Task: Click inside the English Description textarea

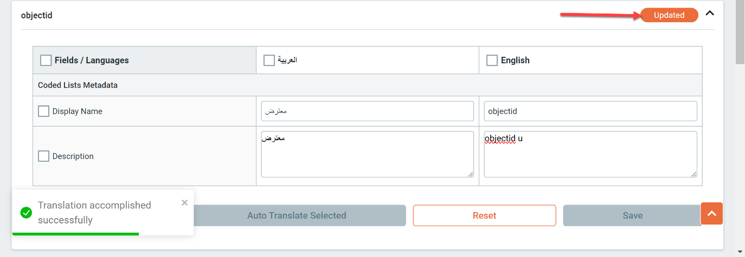Action: [x=590, y=154]
